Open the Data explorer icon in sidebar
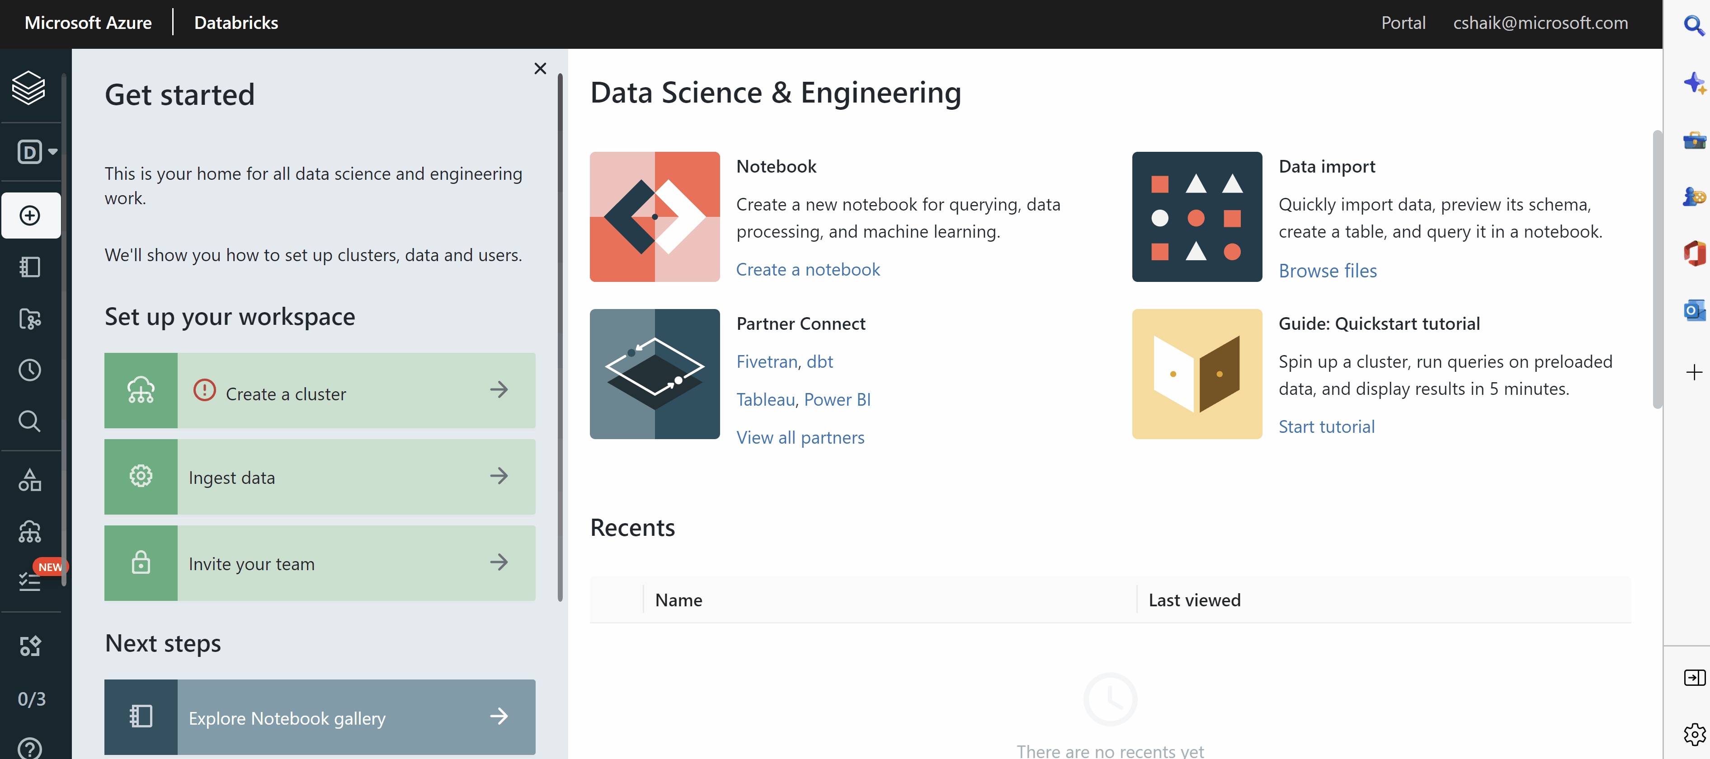 [x=29, y=480]
